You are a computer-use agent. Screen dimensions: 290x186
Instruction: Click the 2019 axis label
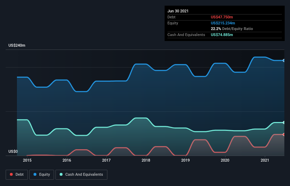click(x=185, y=160)
